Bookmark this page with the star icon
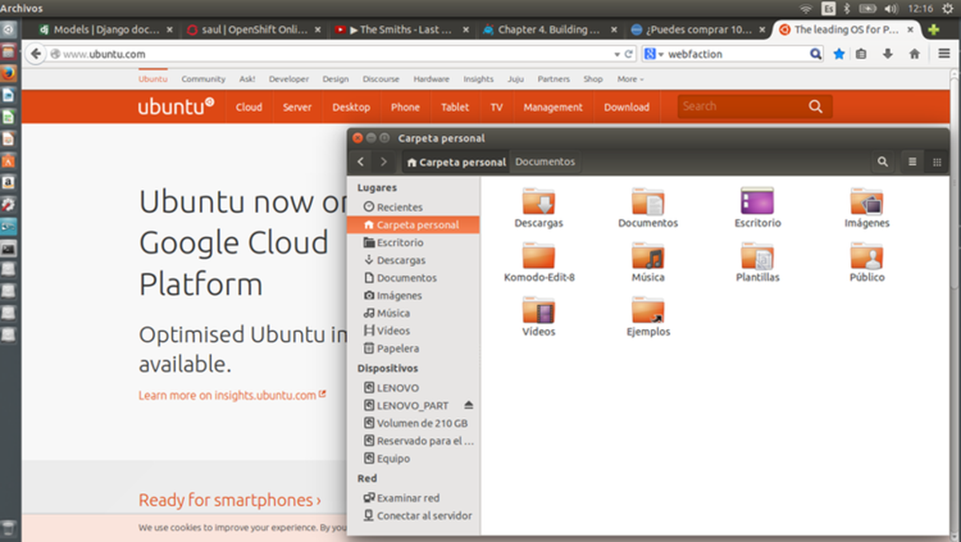Screen dimensions: 961x542 click(839, 53)
